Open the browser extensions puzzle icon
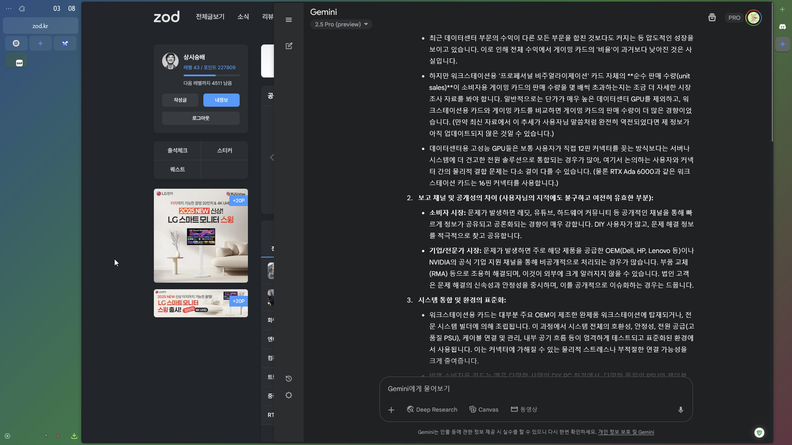The width and height of the screenshot is (792, 445). point(22,9)
